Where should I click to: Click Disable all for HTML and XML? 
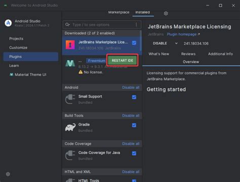[131, 172]
